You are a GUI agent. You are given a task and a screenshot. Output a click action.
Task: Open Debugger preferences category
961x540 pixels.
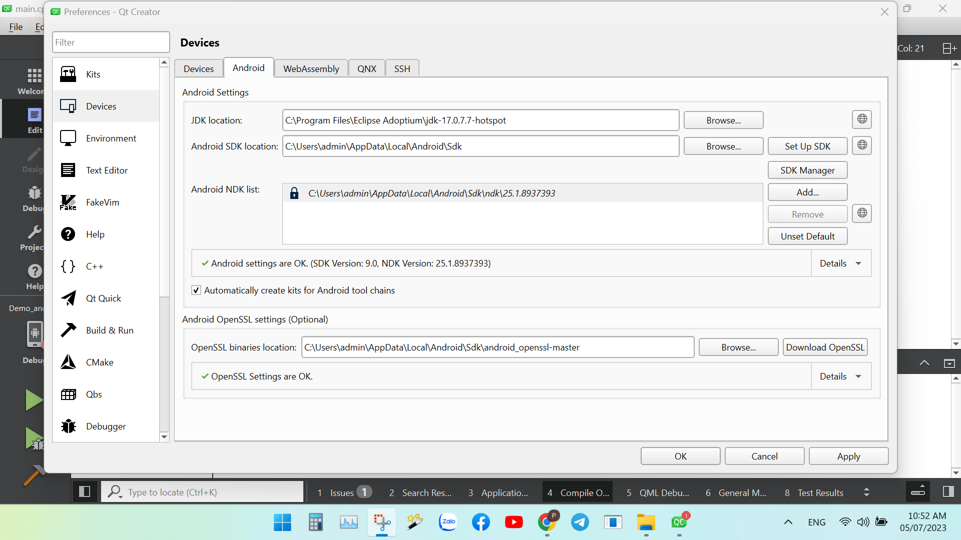pyautogui.click(x=106, y=426)
